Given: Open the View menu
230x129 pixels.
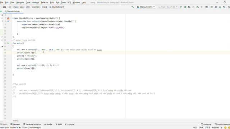Looking at the screenshot, I should pyautogui.click(x=12, y=3).
